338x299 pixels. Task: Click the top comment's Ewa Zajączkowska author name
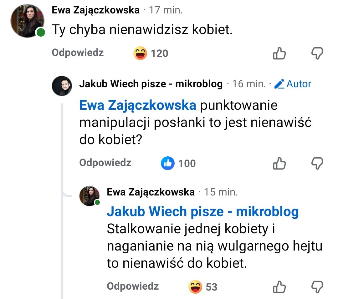95,10
